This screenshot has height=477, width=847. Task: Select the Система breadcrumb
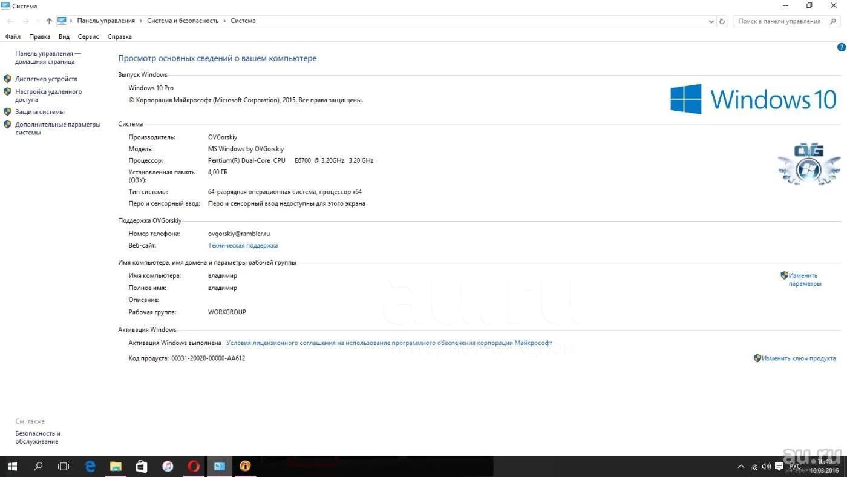(x=243, y=21)
